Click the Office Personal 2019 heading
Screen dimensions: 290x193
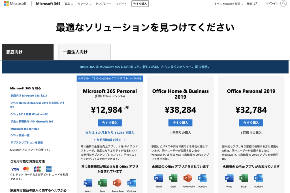(x=251, y=91)
